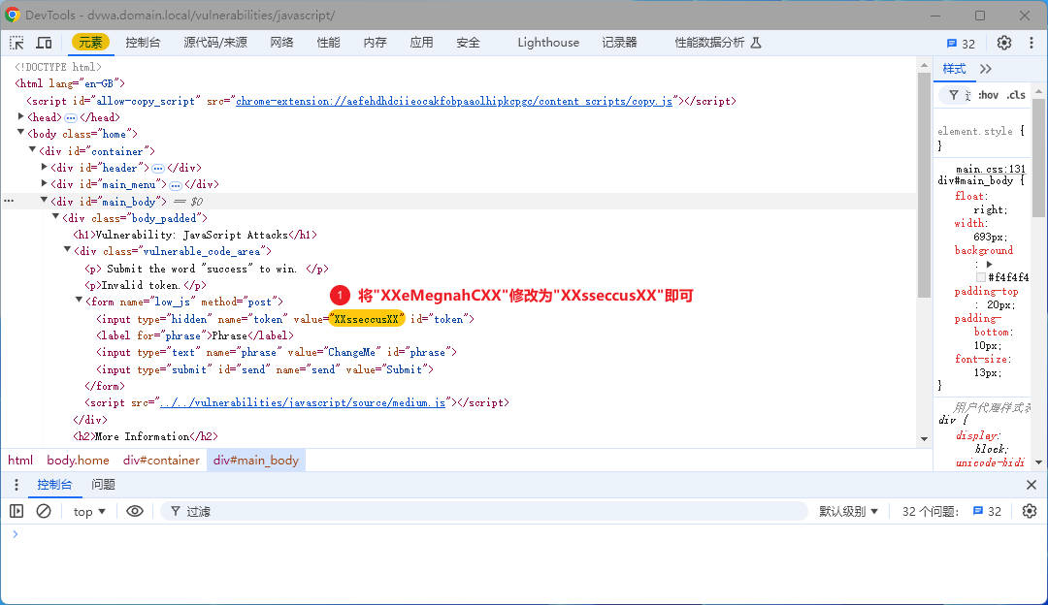Open the 应用 tab

[x=421, y=43]
